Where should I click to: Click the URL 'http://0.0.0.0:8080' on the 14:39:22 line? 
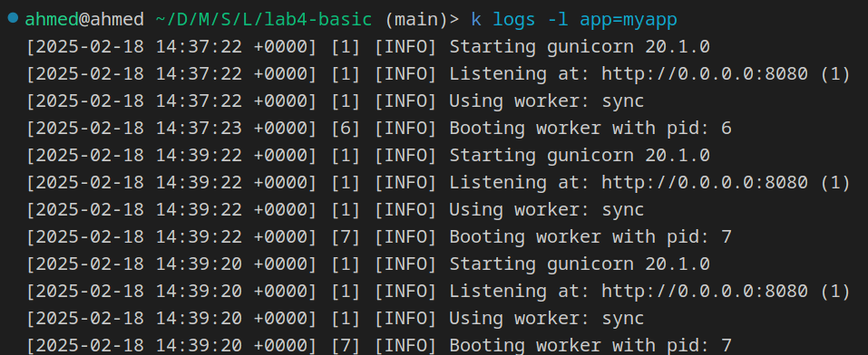704,182
